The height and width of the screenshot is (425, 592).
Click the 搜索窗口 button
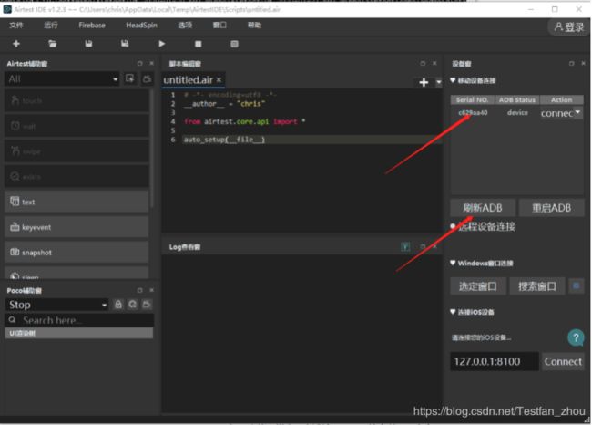coord(536,286)
